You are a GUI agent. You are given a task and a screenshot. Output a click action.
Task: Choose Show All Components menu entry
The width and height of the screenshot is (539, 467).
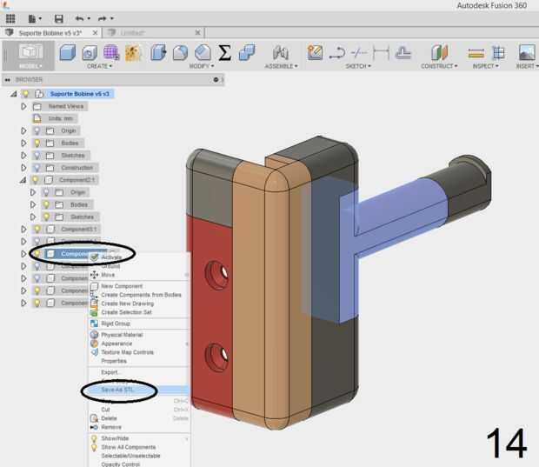(x=139, y=447)
